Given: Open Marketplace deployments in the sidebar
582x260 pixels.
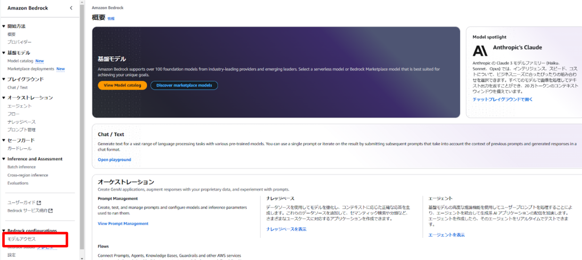Looking at the screenshot, I should click(x=31, y=69).
